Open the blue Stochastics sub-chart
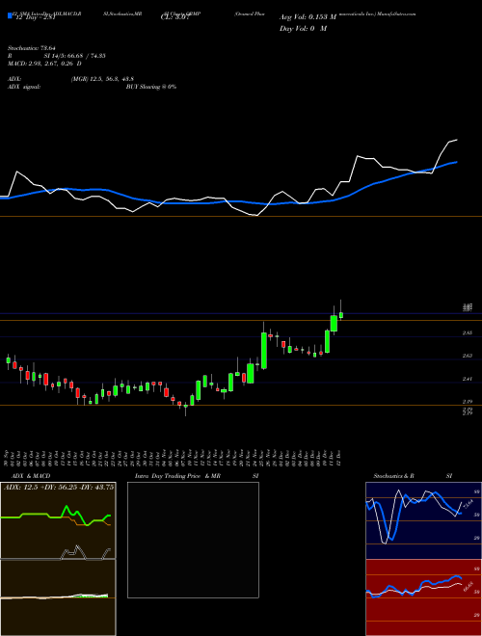Viewport: 482px width, 636px height. click(x=423, y=520)
